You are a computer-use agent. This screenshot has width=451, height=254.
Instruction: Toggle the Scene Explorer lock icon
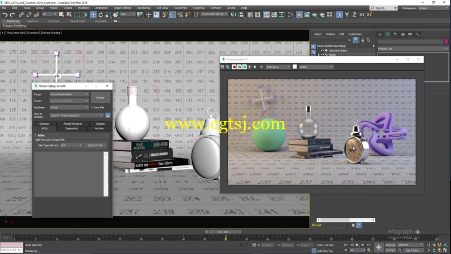[362, 40]
